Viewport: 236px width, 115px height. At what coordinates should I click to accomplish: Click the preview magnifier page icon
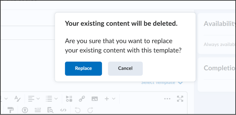pyautogui.click(x=50, y=110)
